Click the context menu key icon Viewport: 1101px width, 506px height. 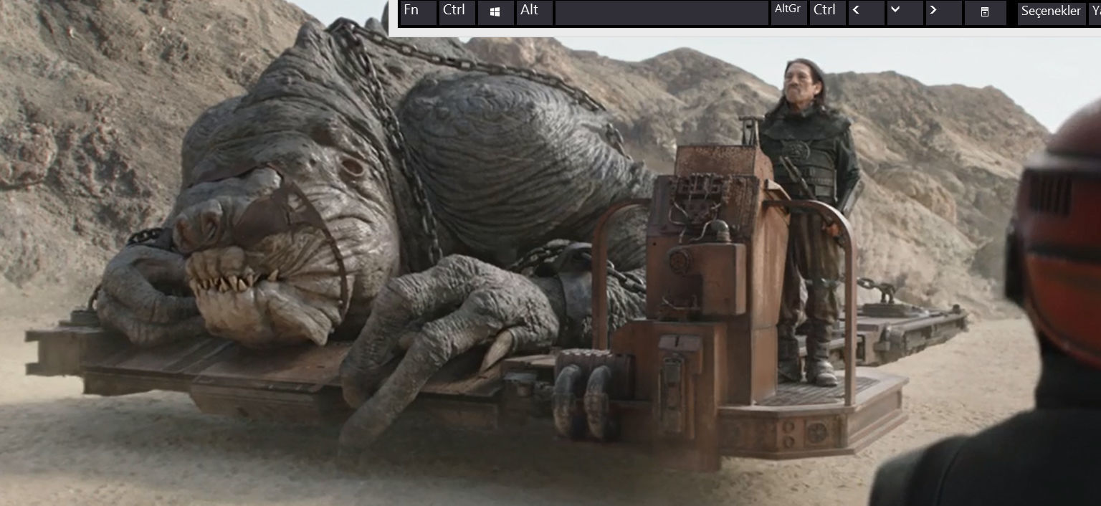[985, 12]
